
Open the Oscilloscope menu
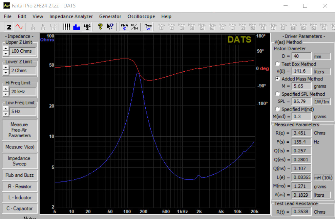tap(141, 17)
